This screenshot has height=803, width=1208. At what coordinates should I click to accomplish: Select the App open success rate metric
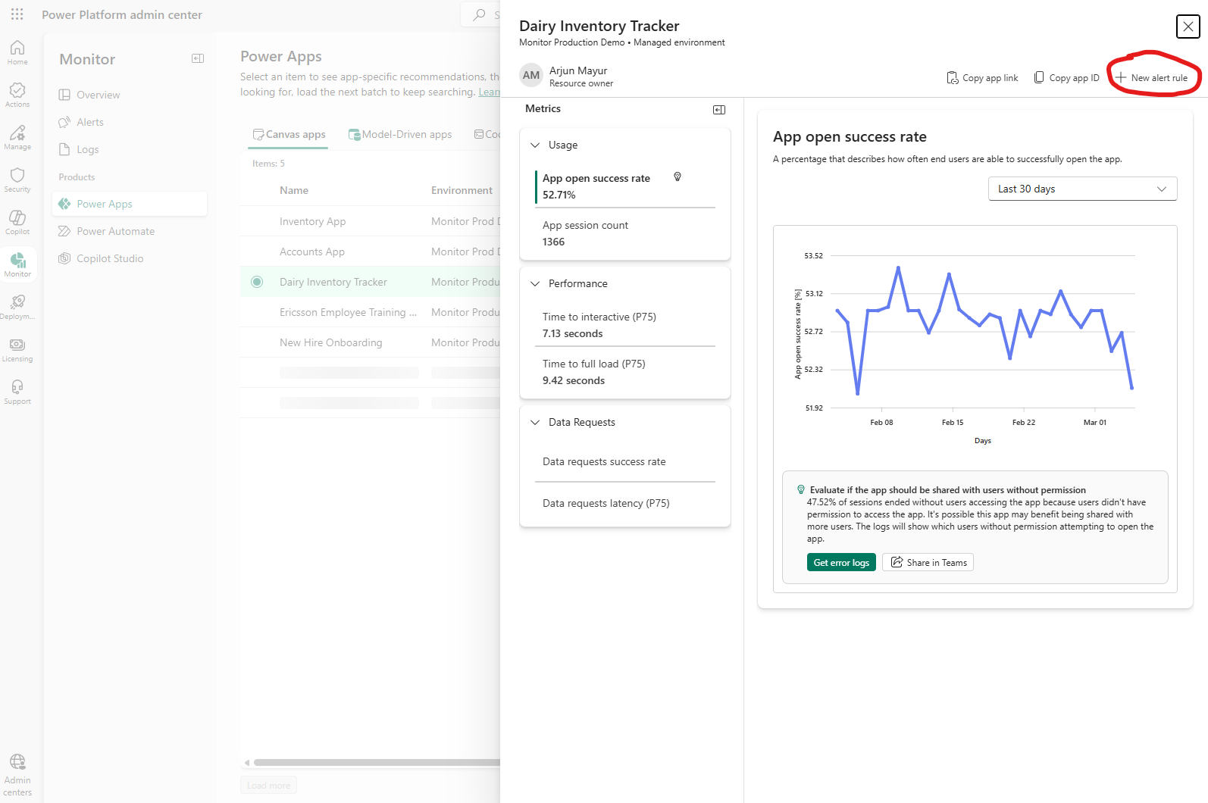pyautogui.click(x=624, y=186)
